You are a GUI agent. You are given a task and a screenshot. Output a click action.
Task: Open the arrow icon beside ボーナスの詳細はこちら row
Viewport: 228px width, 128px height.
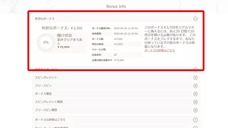tap(195, 120)
